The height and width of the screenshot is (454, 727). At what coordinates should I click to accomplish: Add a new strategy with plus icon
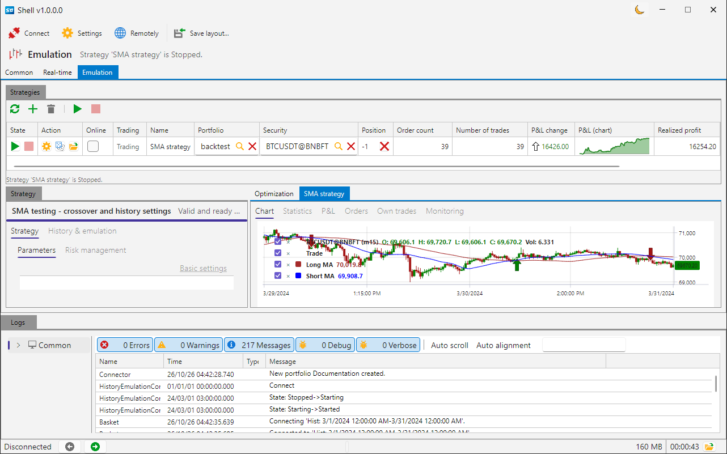33,109
